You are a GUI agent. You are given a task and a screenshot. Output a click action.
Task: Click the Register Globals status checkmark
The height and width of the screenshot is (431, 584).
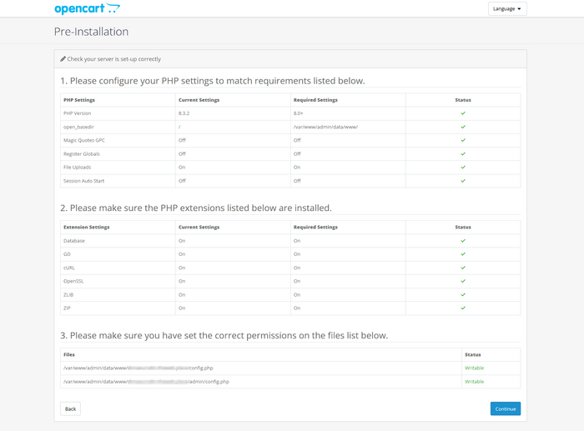coord(463,153)
